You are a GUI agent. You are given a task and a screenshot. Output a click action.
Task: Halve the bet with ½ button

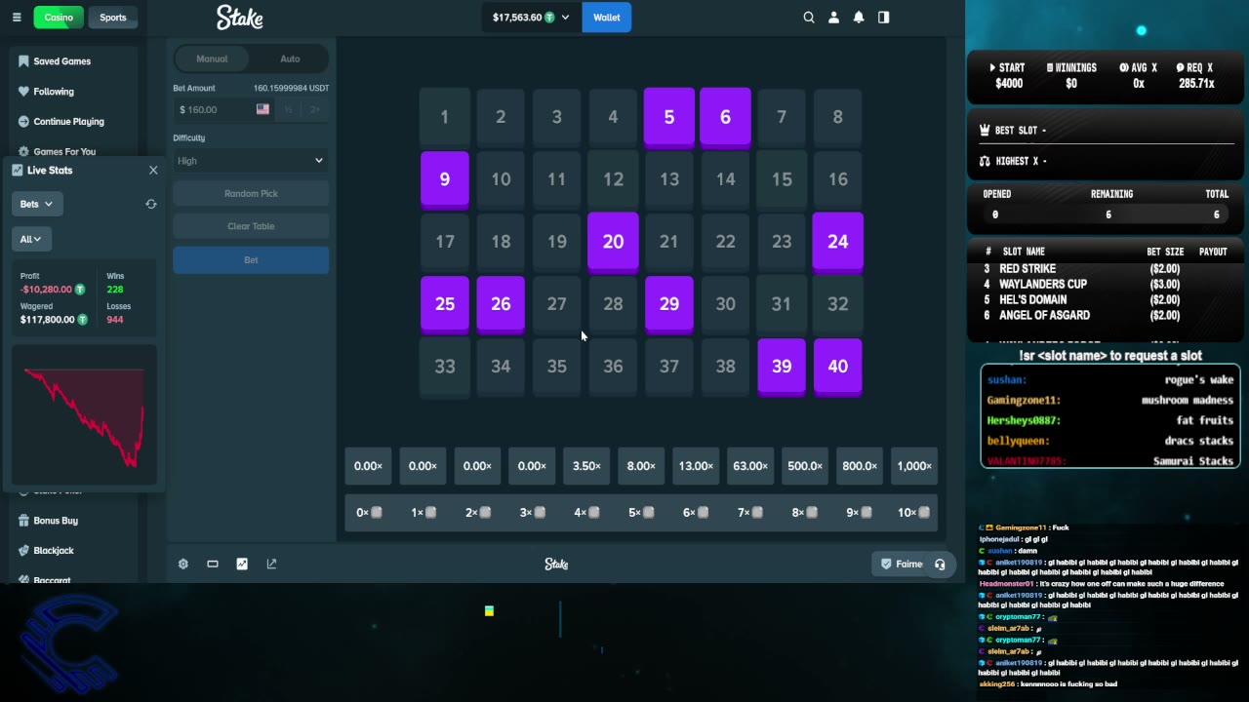click(289, 109)
